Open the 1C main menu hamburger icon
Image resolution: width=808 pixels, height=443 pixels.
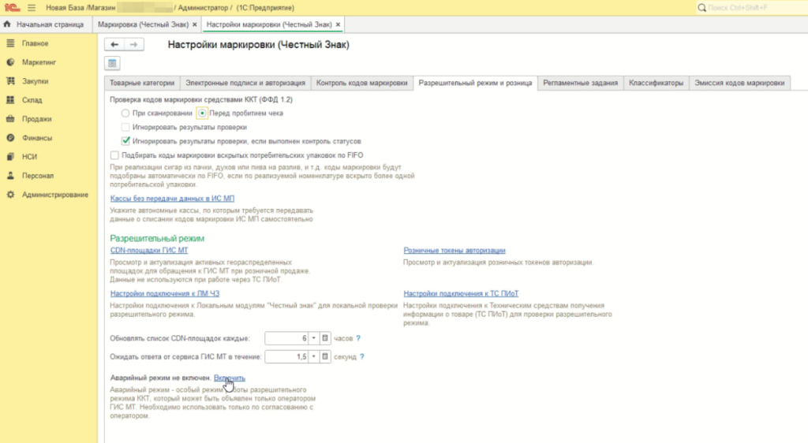tap(32, 8)
